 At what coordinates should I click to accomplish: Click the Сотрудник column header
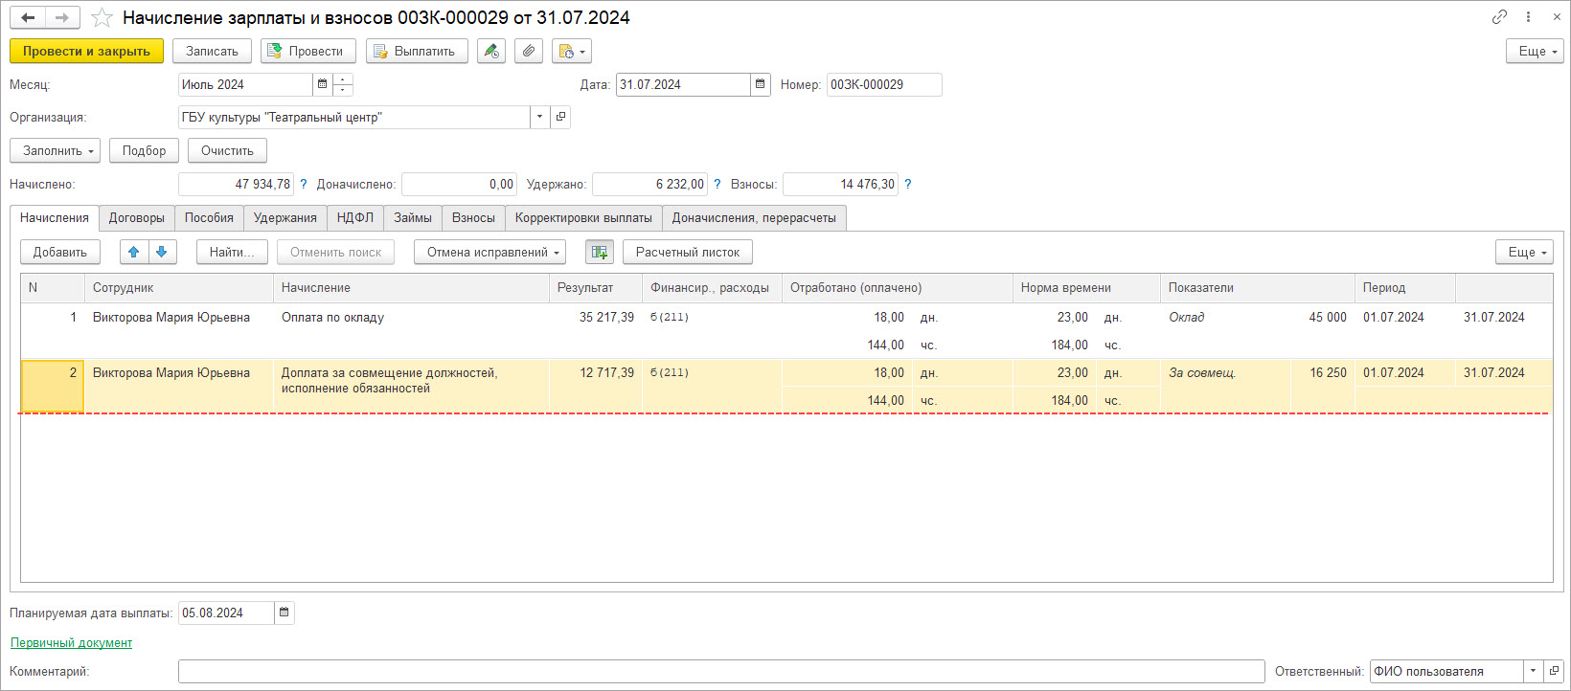[179, 287]
